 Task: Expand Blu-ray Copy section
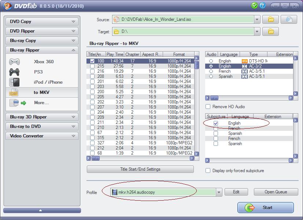42,41
